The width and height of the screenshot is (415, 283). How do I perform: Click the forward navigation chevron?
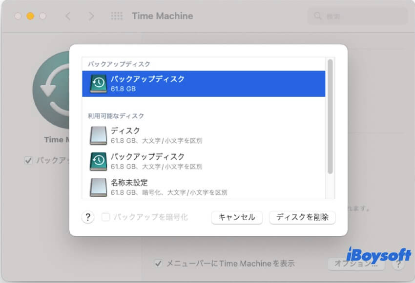[x=91, y=16]
